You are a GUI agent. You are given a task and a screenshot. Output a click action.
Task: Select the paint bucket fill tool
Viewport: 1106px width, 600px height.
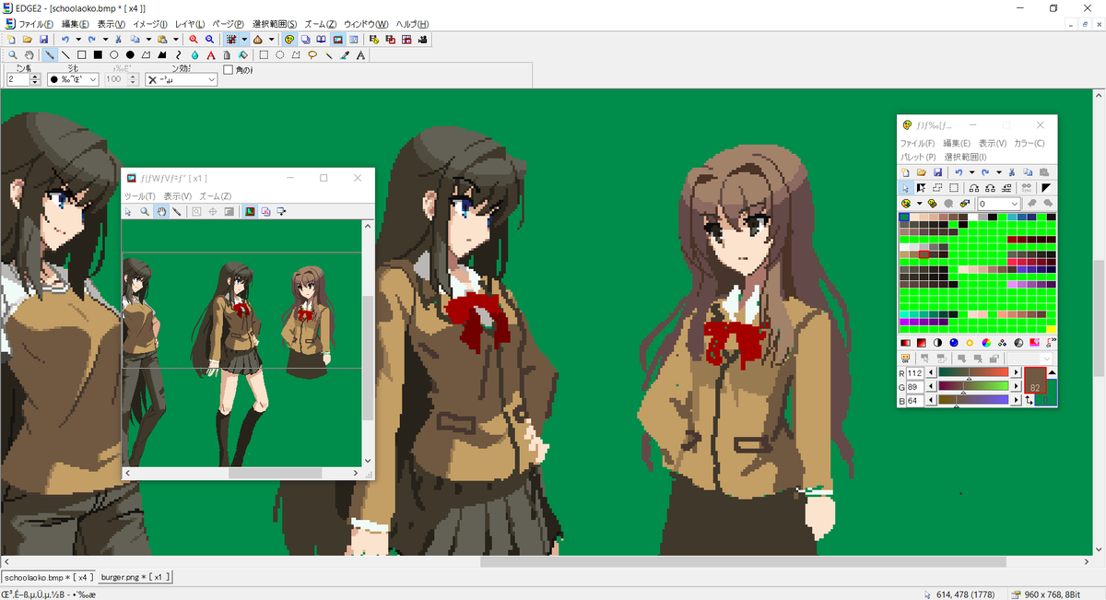(243, 55)
